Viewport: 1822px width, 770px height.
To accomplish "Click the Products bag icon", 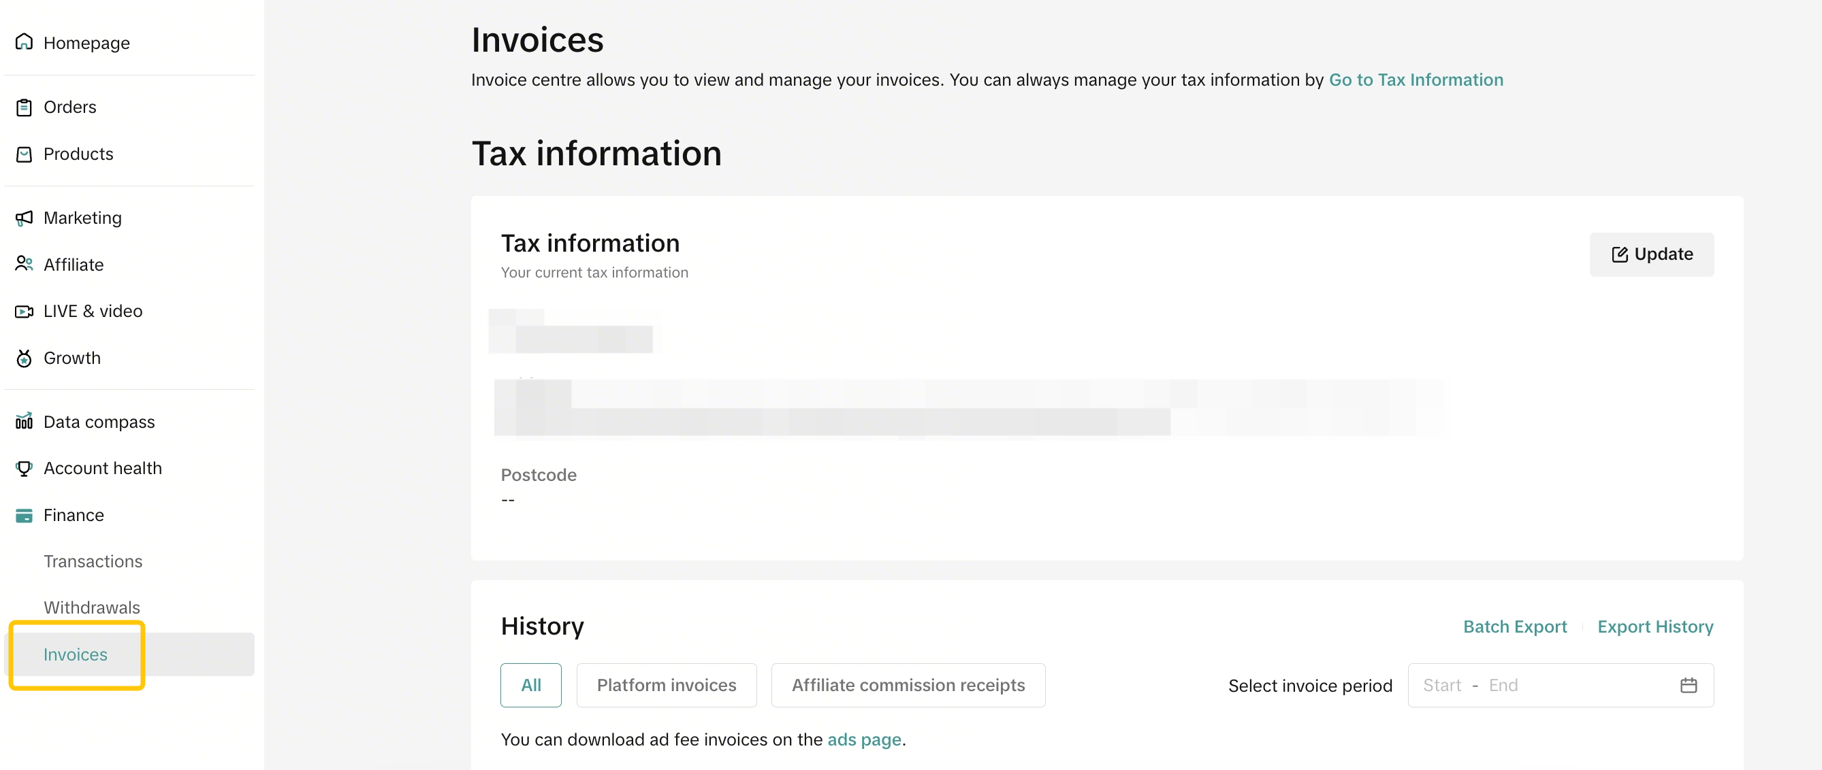I will 24,154.
